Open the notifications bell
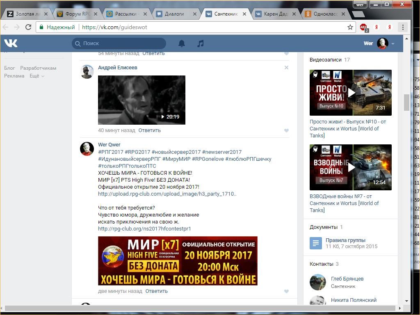The width and height of the screenshot is (420, 315). point(181,43)
